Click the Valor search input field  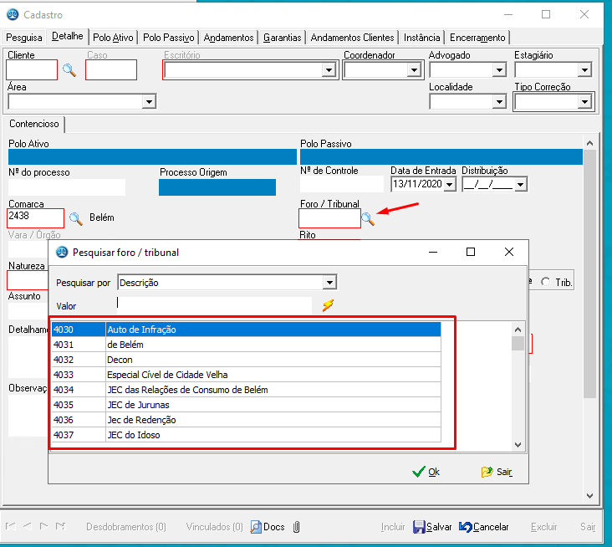point(214,305)
